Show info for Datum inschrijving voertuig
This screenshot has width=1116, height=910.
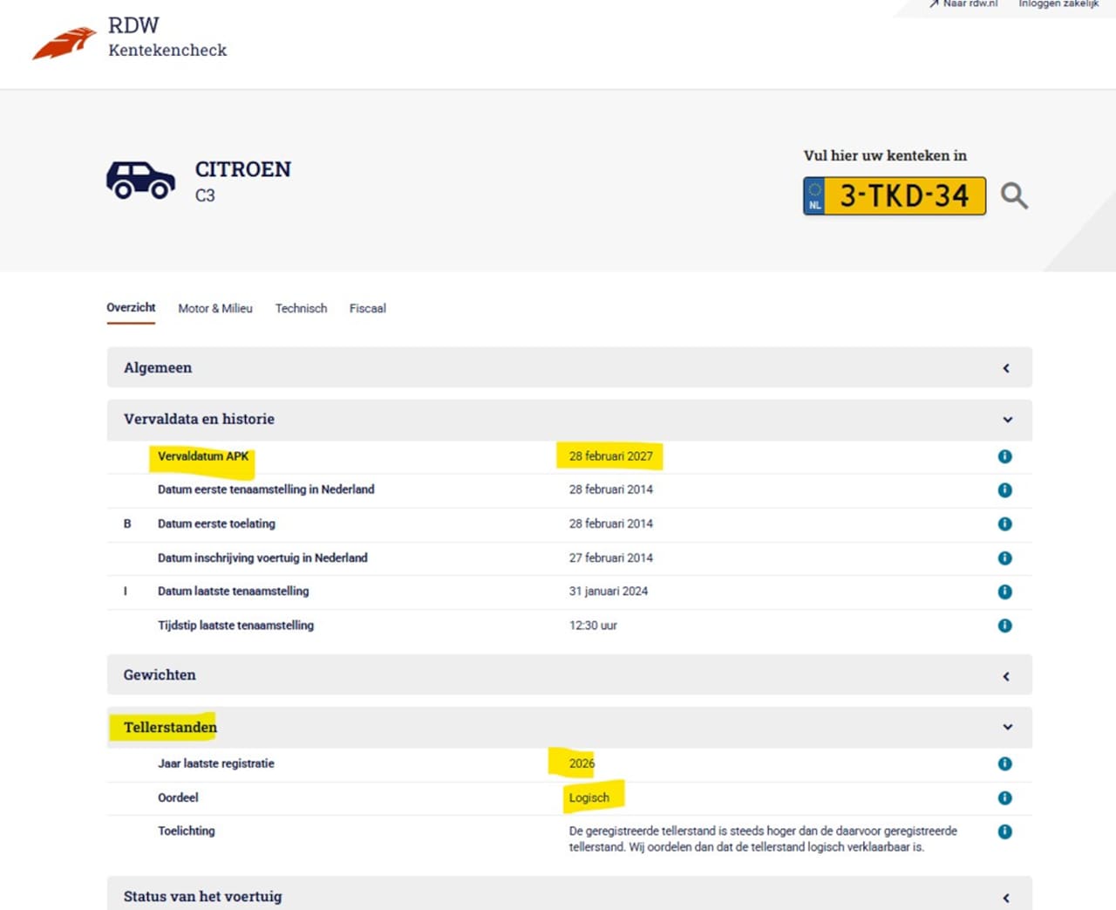point(1004,558)
